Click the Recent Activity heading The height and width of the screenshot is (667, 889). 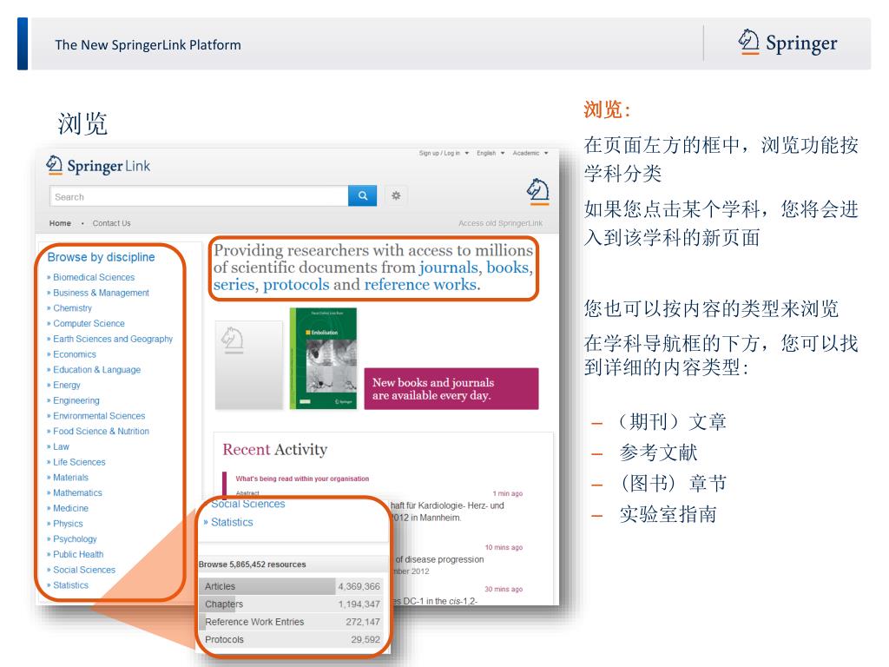(x=275, y=449)
